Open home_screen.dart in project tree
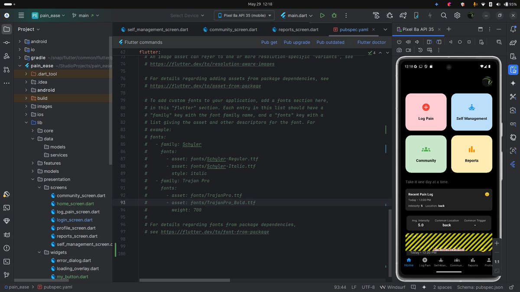The height and width of the screenshot is (292, 520). click(75, 204)
